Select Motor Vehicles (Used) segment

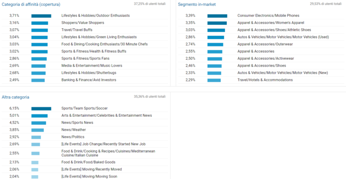coord(283,37)
